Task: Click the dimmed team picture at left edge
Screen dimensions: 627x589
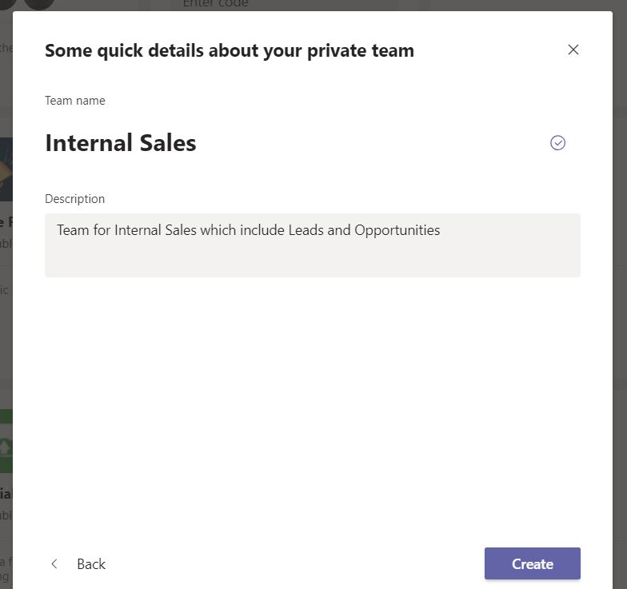Action: point(6,169)
